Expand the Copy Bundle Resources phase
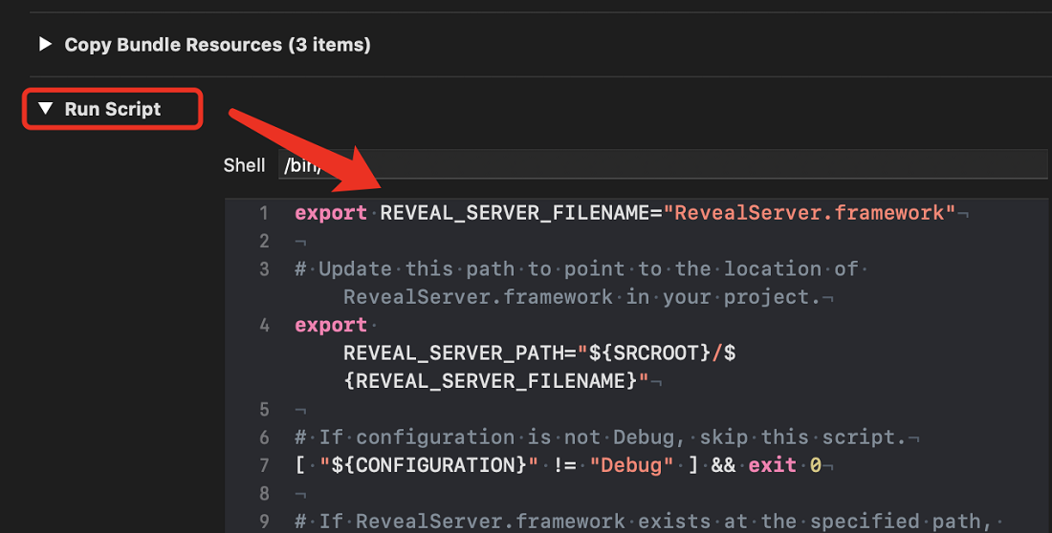Image resolution: width=1052 pixels, height=533 pixels. coord(45,44)
